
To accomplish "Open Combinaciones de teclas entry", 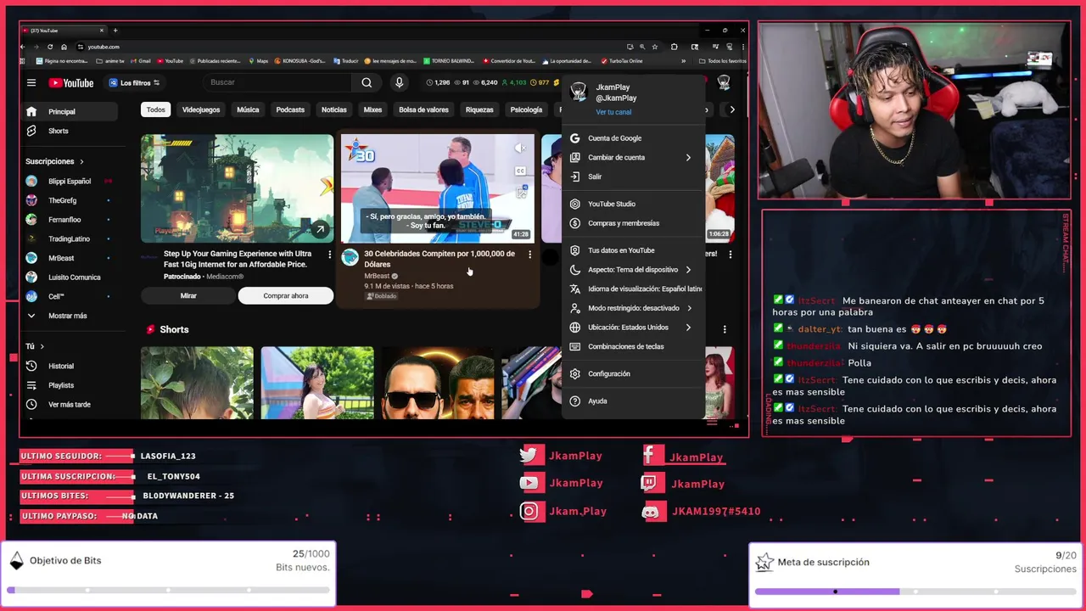I will point(633,346).
